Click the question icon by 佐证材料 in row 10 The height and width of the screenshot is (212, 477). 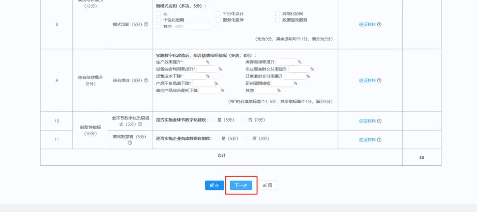coord(379,121)
